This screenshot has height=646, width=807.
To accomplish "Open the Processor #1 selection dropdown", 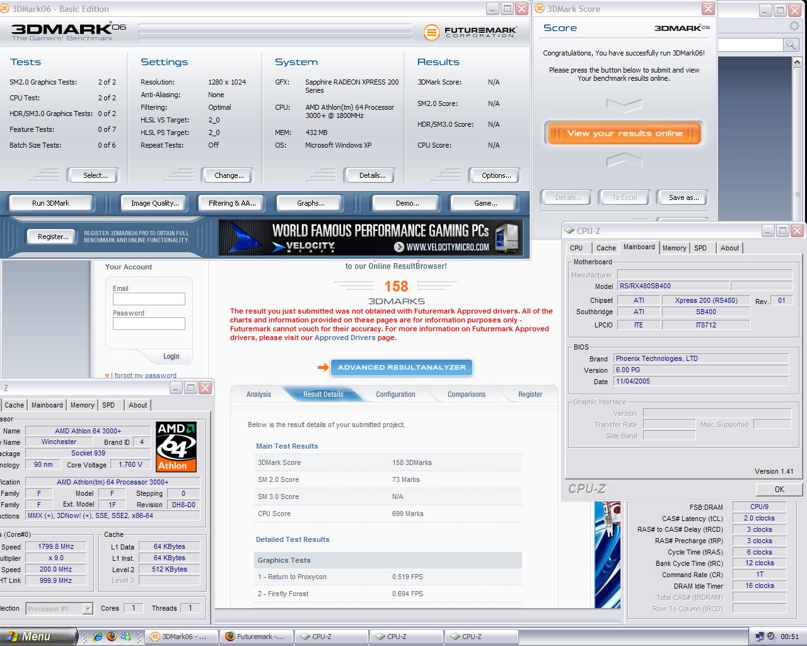I will (x=59, y=609).
